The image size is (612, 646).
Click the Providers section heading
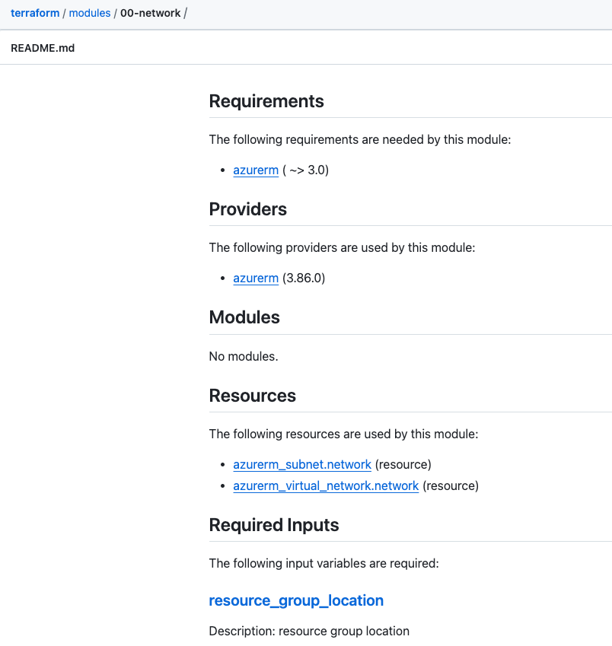(247, 209)
